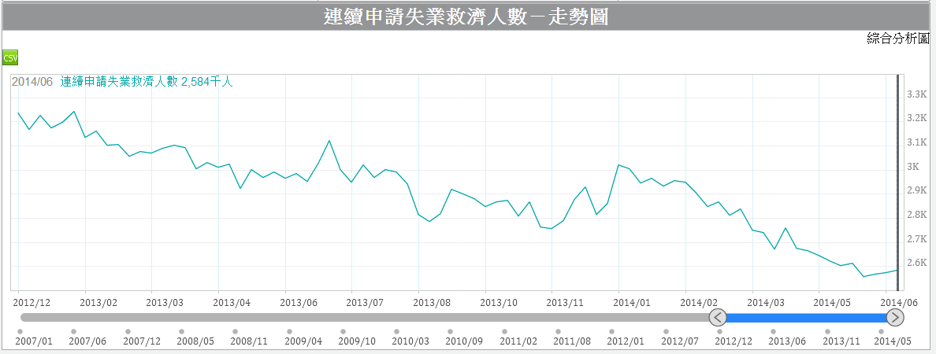
Task: Click the 2013/08 x-axis label
Action: click(433, 302)
